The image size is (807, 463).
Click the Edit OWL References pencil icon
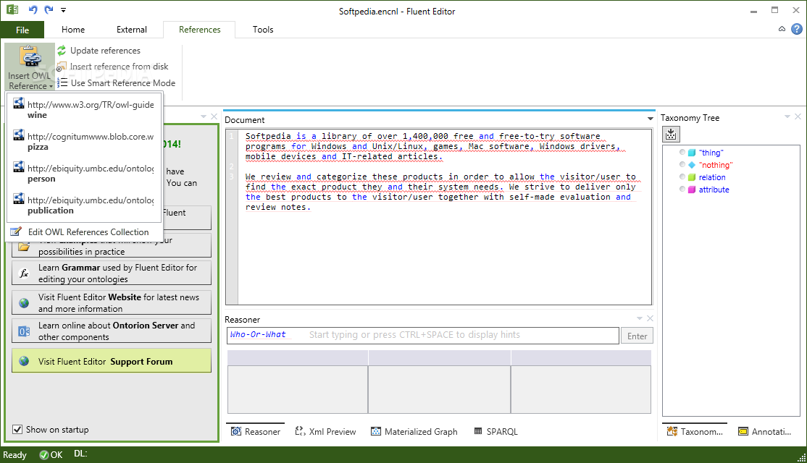17,231
